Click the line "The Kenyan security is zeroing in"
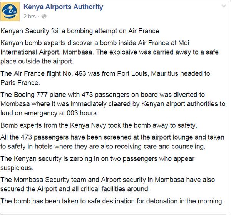 click(98, 158)
